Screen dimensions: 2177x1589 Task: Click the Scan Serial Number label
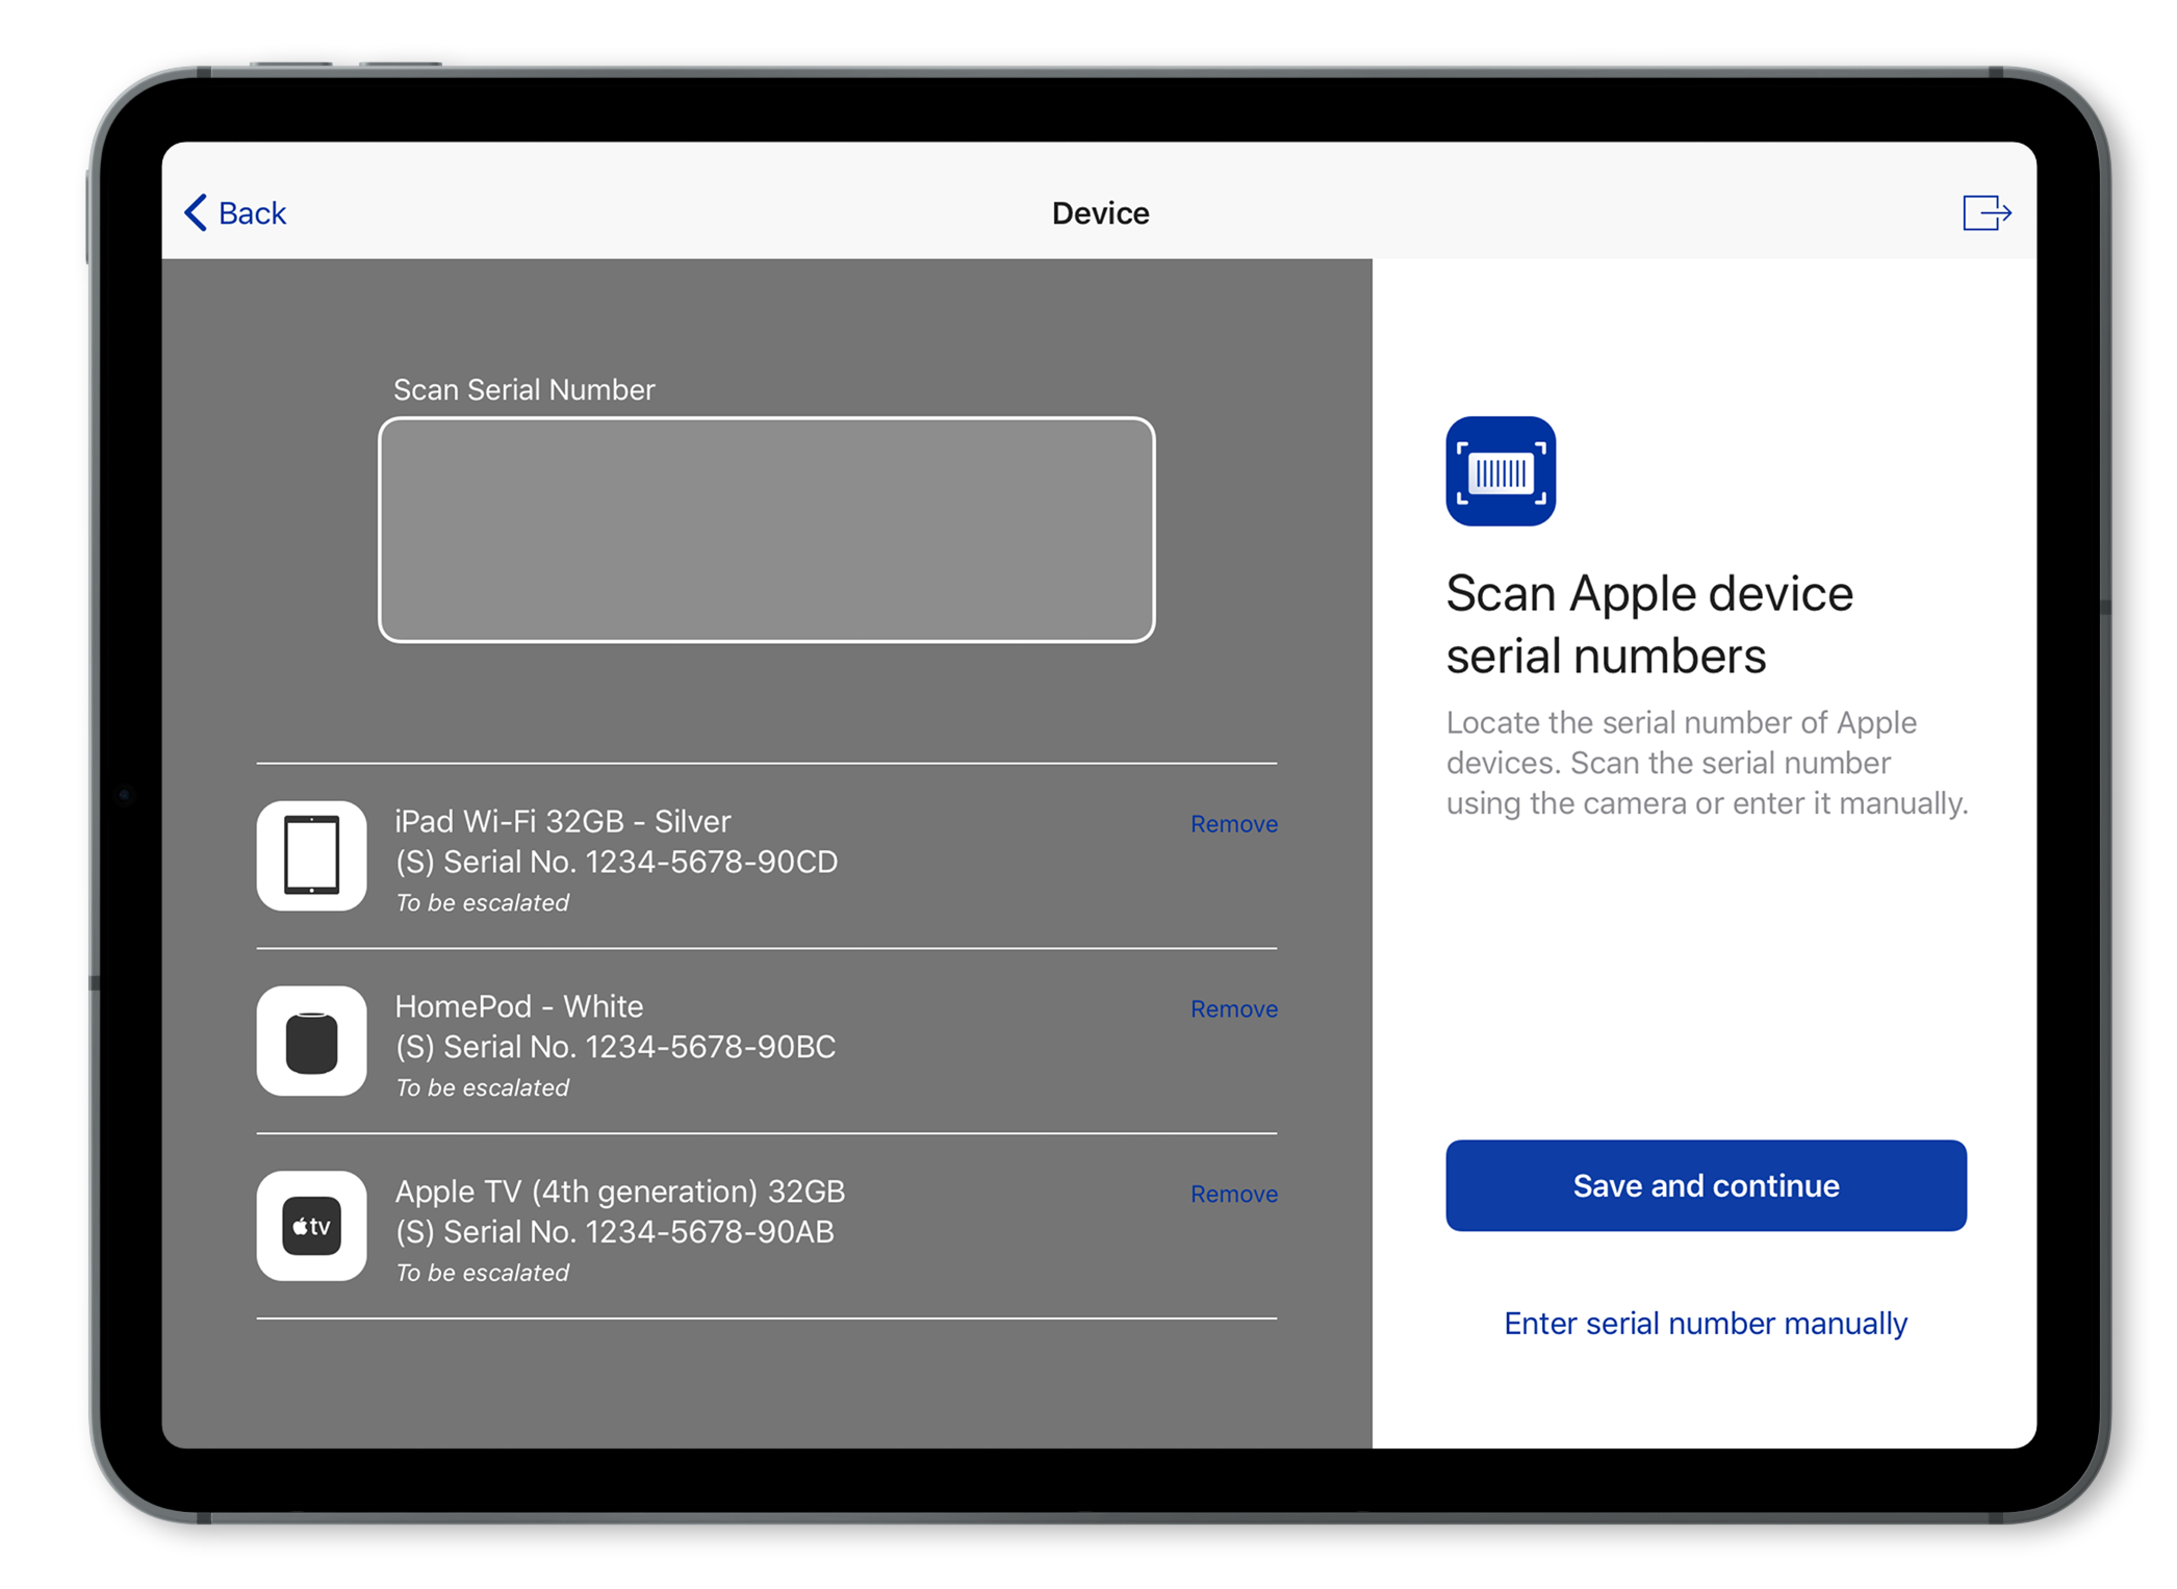tap(524, 390)
